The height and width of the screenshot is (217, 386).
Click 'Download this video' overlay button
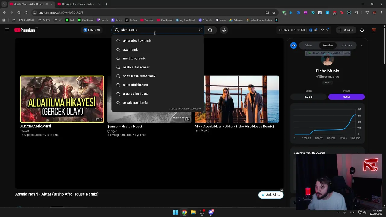pos(324,53)
